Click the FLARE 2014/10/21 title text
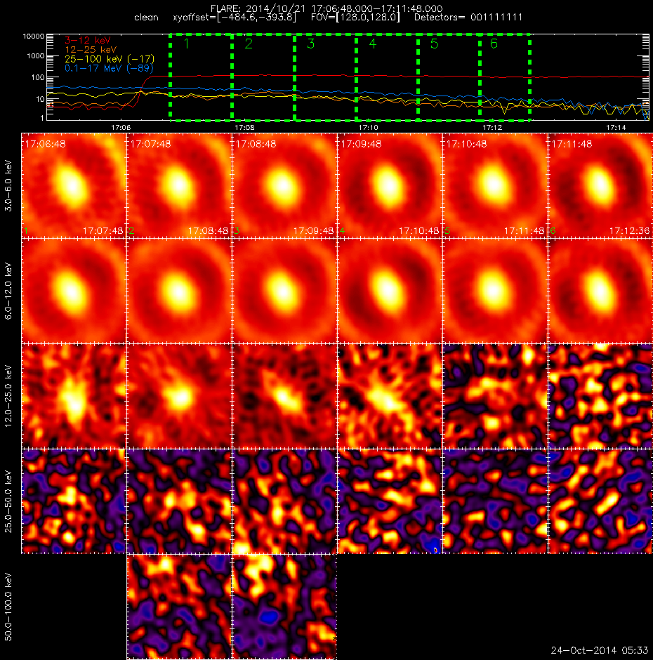Image resolution: width=653 pixels, height=660 pixels. pos(326,8)
